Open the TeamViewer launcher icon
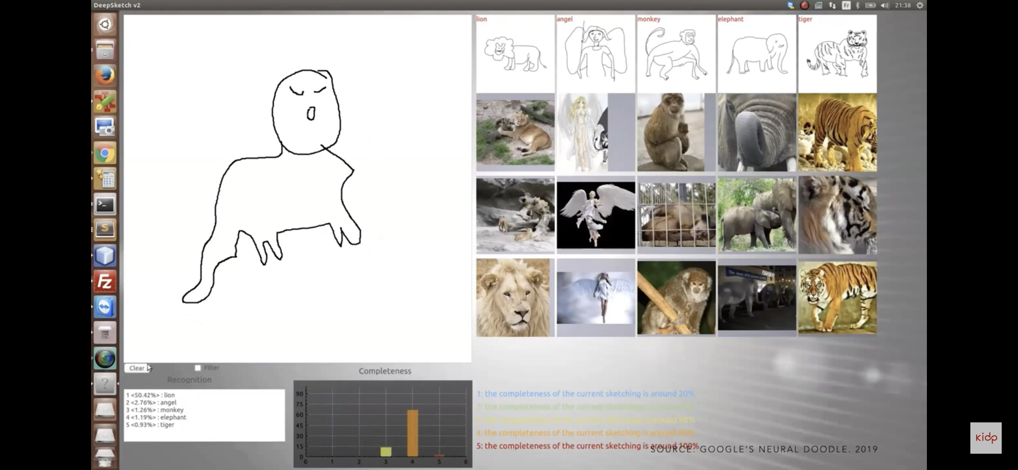 104,307
